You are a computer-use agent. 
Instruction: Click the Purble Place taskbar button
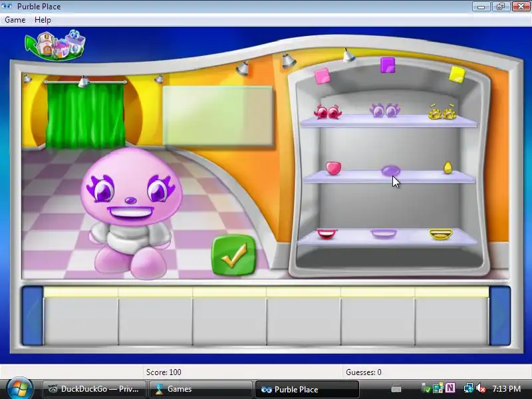[x=307, y=389]
